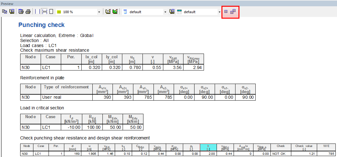The image size is (337, 157).
Task: Toggle the page-width layout button
Action: tap(44, 12)
